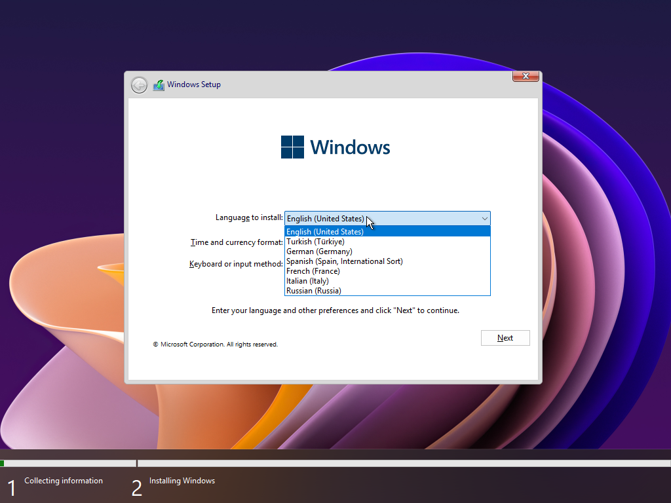Click the 'Keyboard or input method:' label
The image size is (671, 503).
click(236, 264)
